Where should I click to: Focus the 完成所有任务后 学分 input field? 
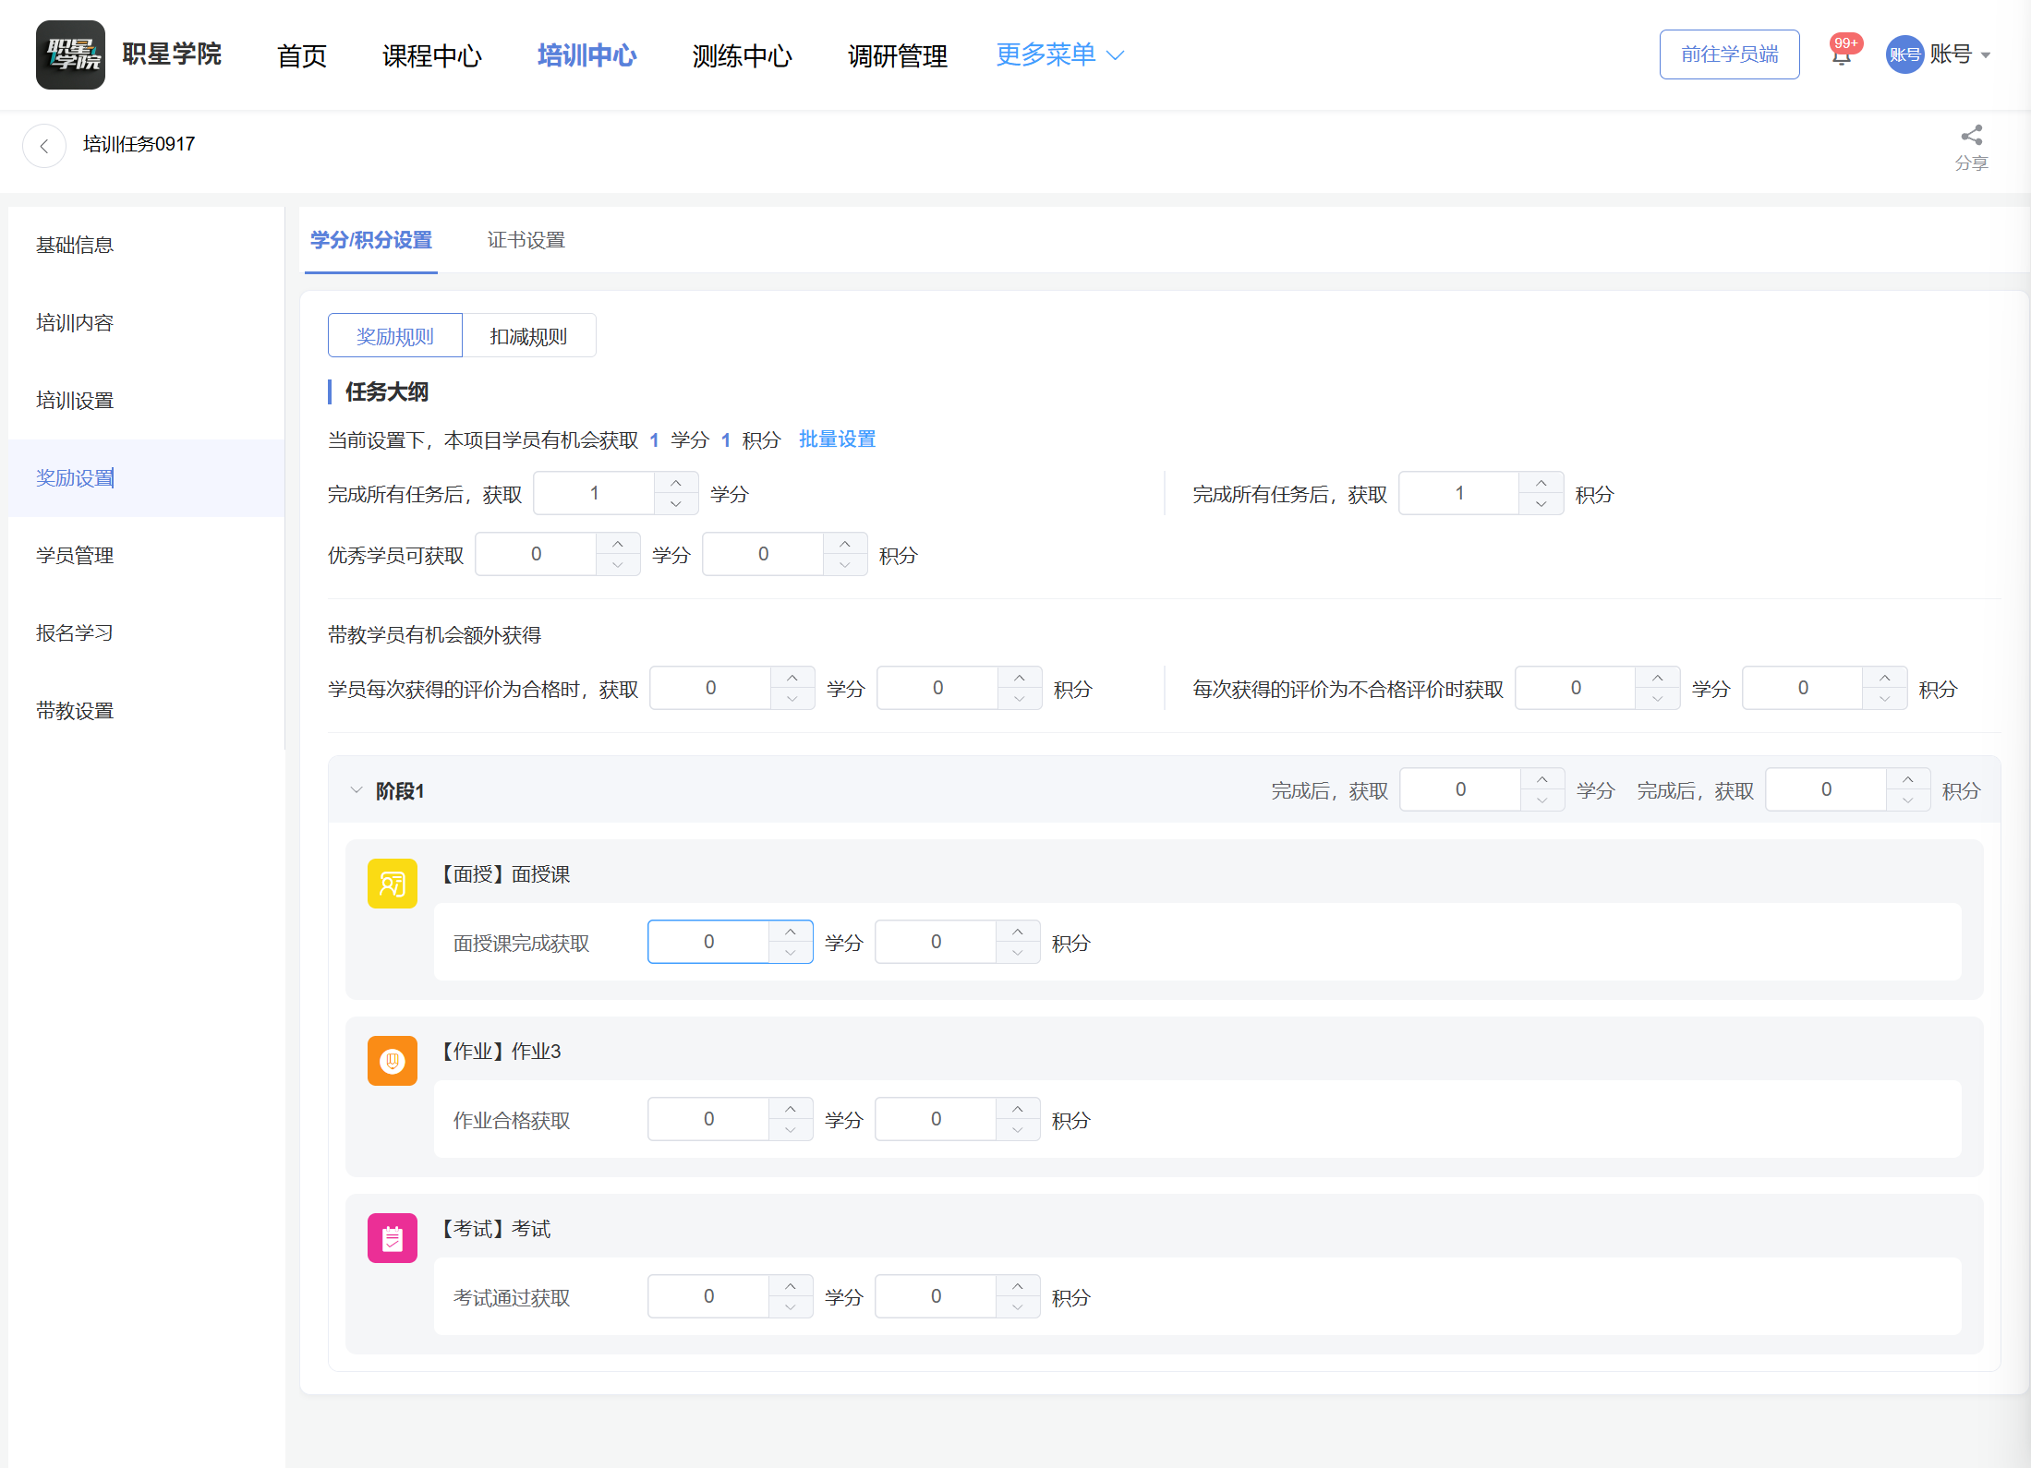point(595,493)
